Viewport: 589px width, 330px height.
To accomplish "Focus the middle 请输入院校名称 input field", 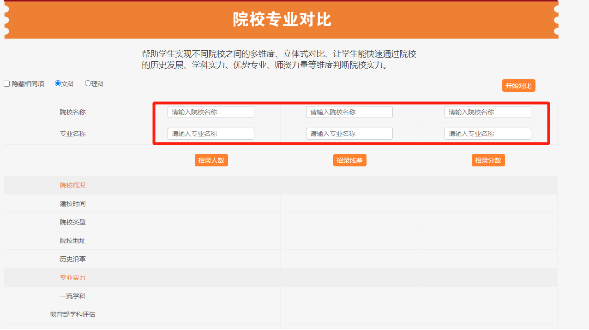I will pyautogui.click(x=349, y=112).
